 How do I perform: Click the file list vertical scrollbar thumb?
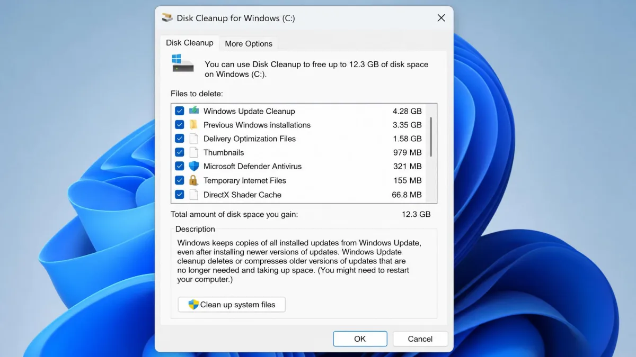pyautogui.click(x=431, y=136)
